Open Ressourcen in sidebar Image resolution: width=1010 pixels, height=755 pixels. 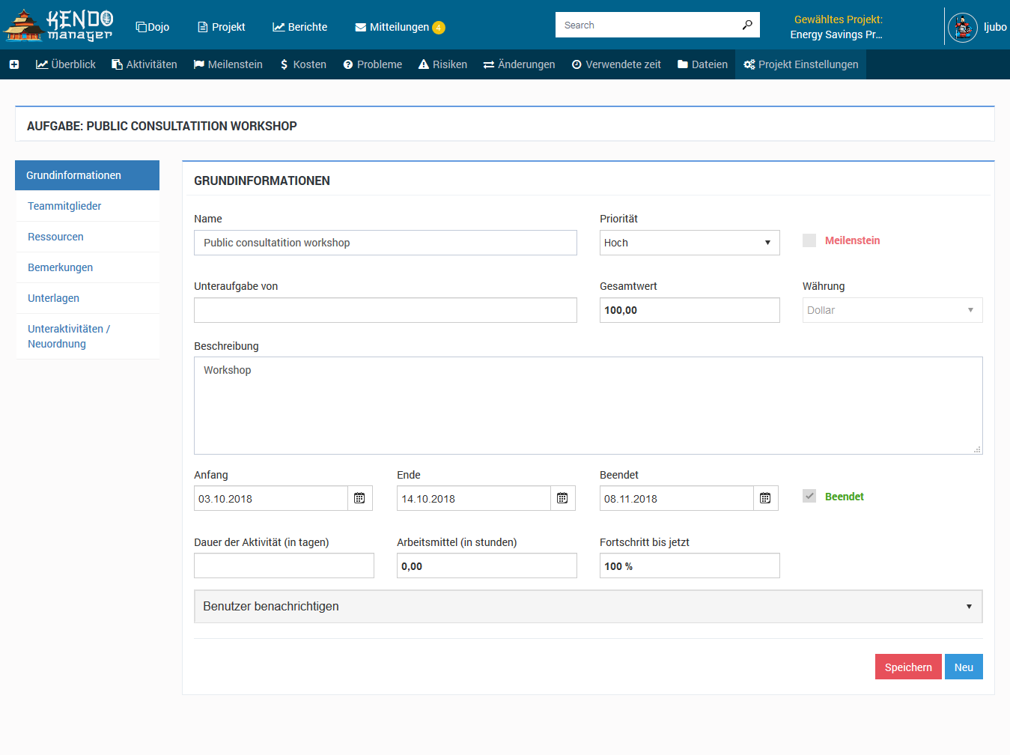(87, 237)
